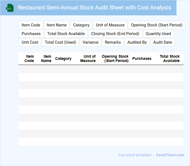Choose the Category tag button
The width and height of the screenshot is (190, 166).
[x=81, y=25]
